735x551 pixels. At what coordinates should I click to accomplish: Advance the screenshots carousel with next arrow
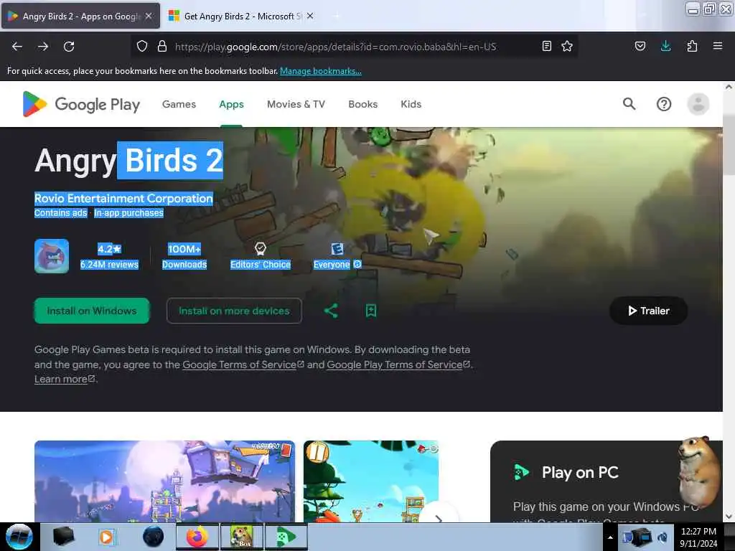(439, 518)
